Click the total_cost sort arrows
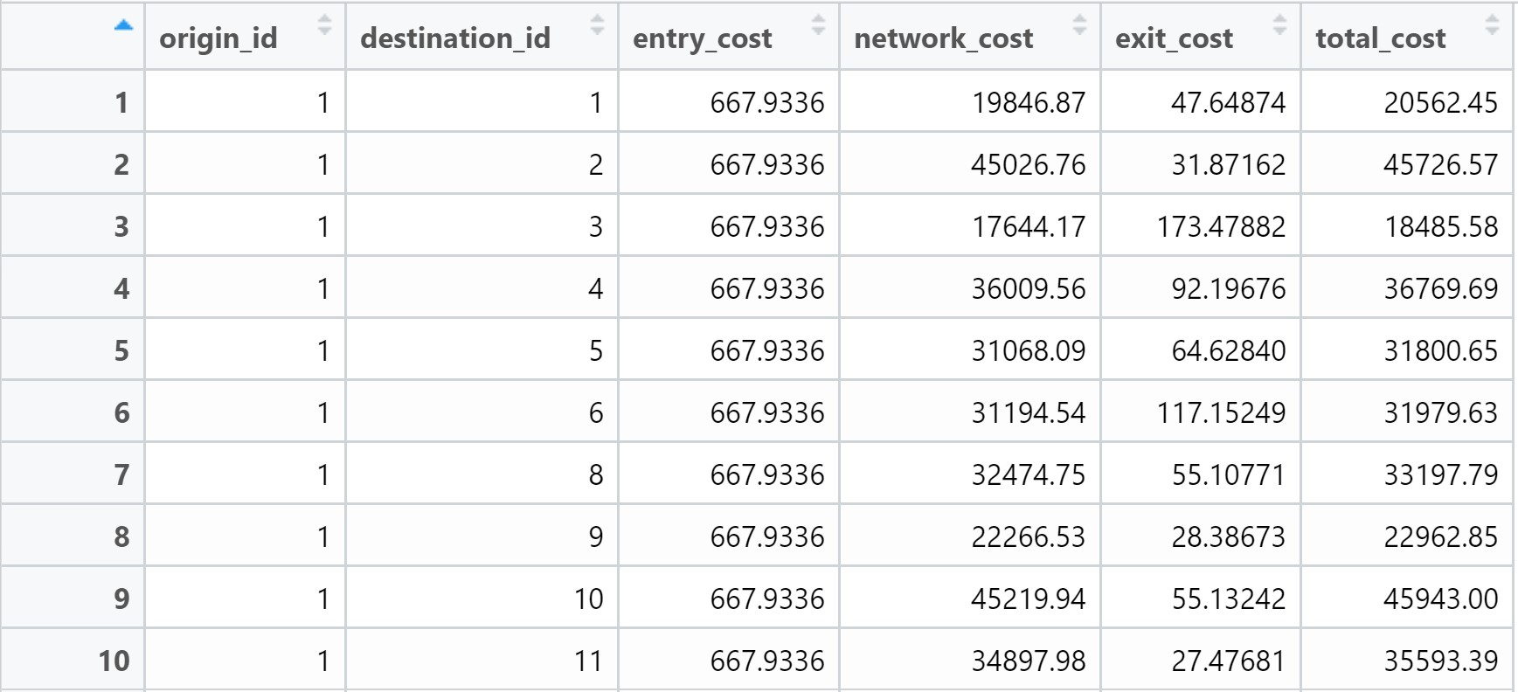This screenshot has height=692, width=1518. [1493, 25]
